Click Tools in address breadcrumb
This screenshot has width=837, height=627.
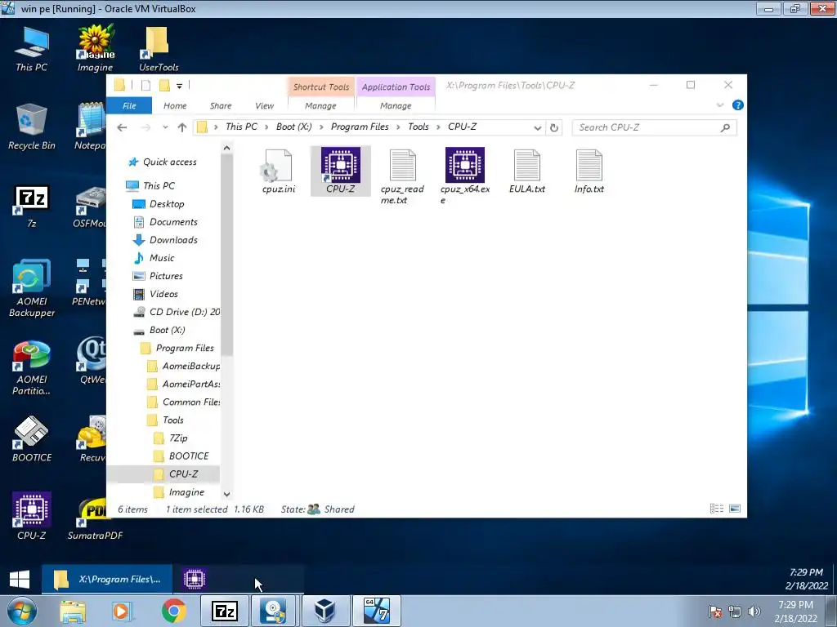click(418, 127)
